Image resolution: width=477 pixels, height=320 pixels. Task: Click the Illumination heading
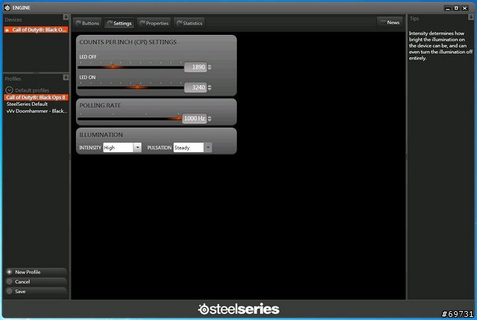[x=101, y=135]
